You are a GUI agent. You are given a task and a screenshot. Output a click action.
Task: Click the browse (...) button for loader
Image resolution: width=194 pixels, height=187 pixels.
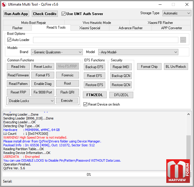coord(183,40)
